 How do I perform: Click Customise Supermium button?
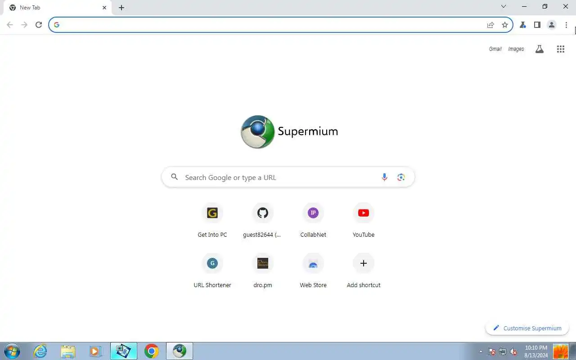[x=527, y=328]
